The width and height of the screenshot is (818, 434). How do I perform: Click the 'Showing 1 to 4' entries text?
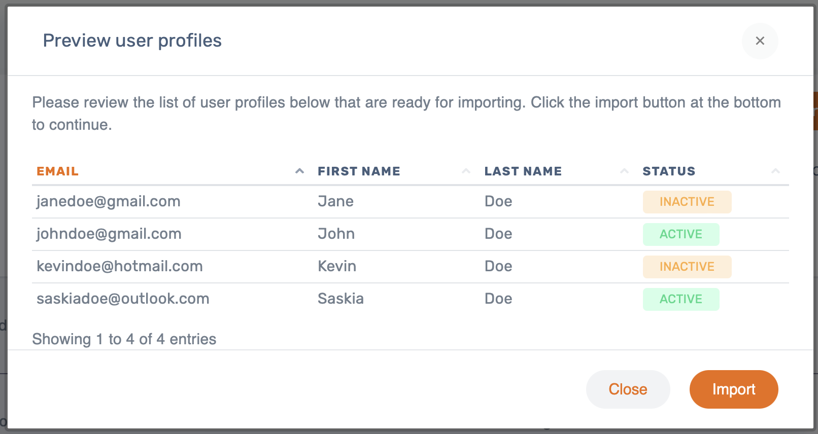pos(124,339)
